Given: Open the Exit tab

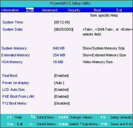Looking at the screenshot, I should (x=119, y=10).
